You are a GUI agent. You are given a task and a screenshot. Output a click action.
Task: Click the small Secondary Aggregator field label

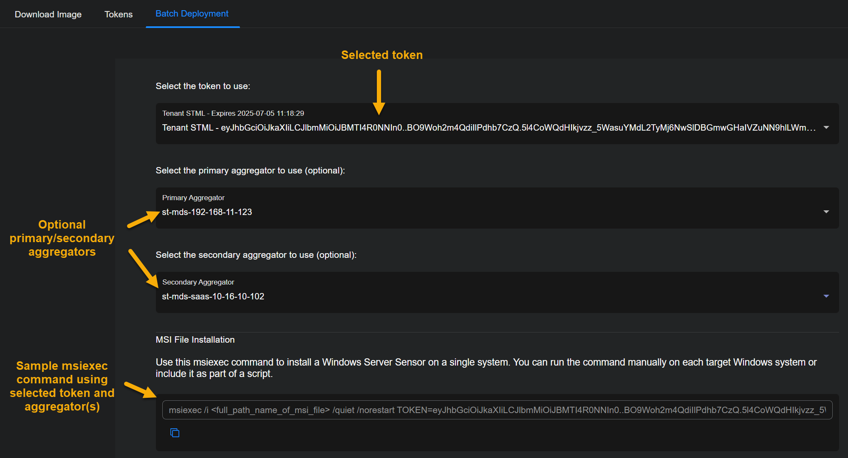tap(198, 282)
